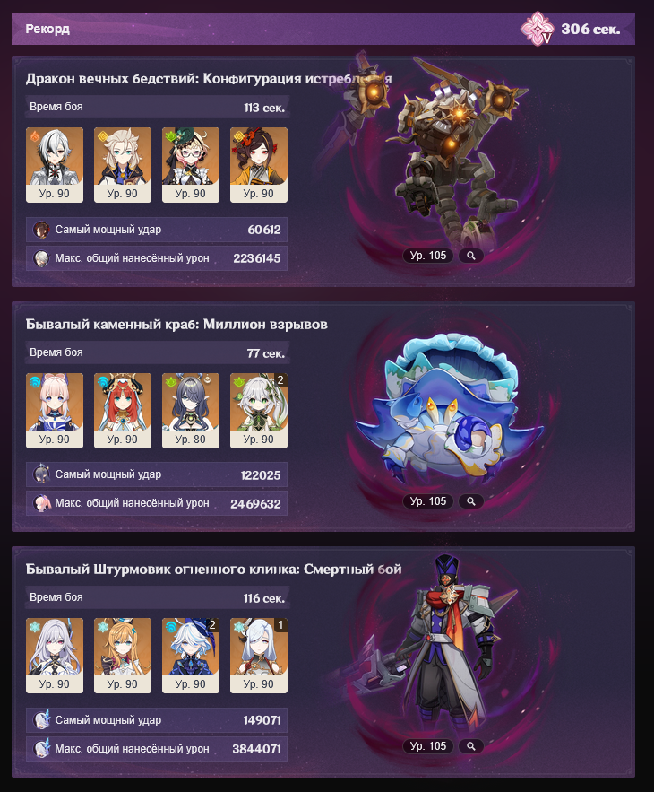
Task: Open the white-haired Dendro character with constellation 2
Action: (x=259, y=411)
